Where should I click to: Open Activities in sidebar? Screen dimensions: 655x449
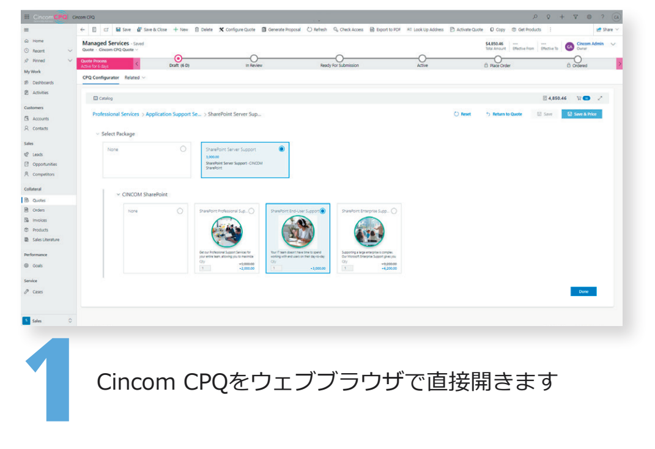tap(40, 93)
